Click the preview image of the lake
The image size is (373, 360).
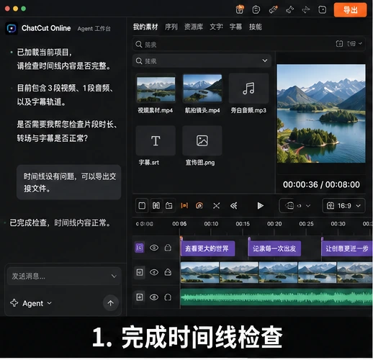[321, 114]
